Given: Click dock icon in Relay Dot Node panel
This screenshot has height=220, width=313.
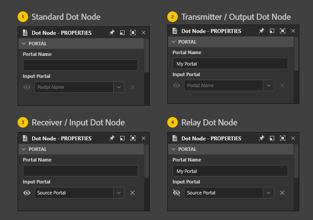Looking at the screenshot, I should point(272,138).
